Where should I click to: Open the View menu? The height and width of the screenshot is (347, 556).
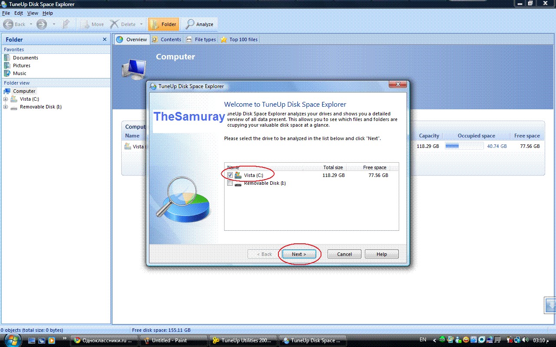[33, 13]
